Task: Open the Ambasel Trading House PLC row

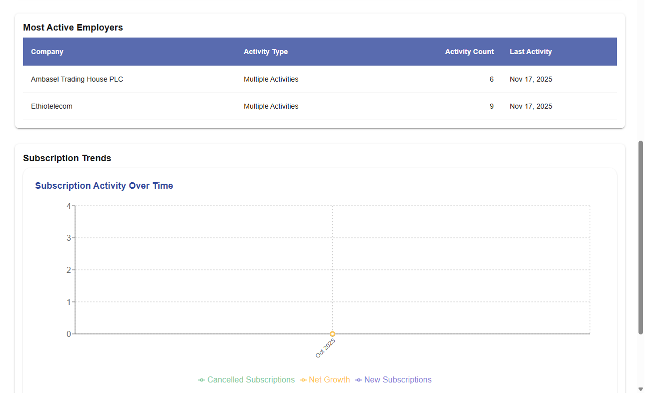Action: coord(77,79)
